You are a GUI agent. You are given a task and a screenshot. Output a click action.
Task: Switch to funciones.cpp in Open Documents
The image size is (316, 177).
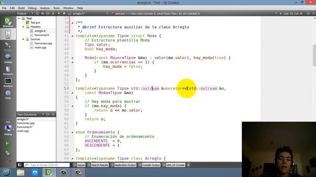point(26,123)
